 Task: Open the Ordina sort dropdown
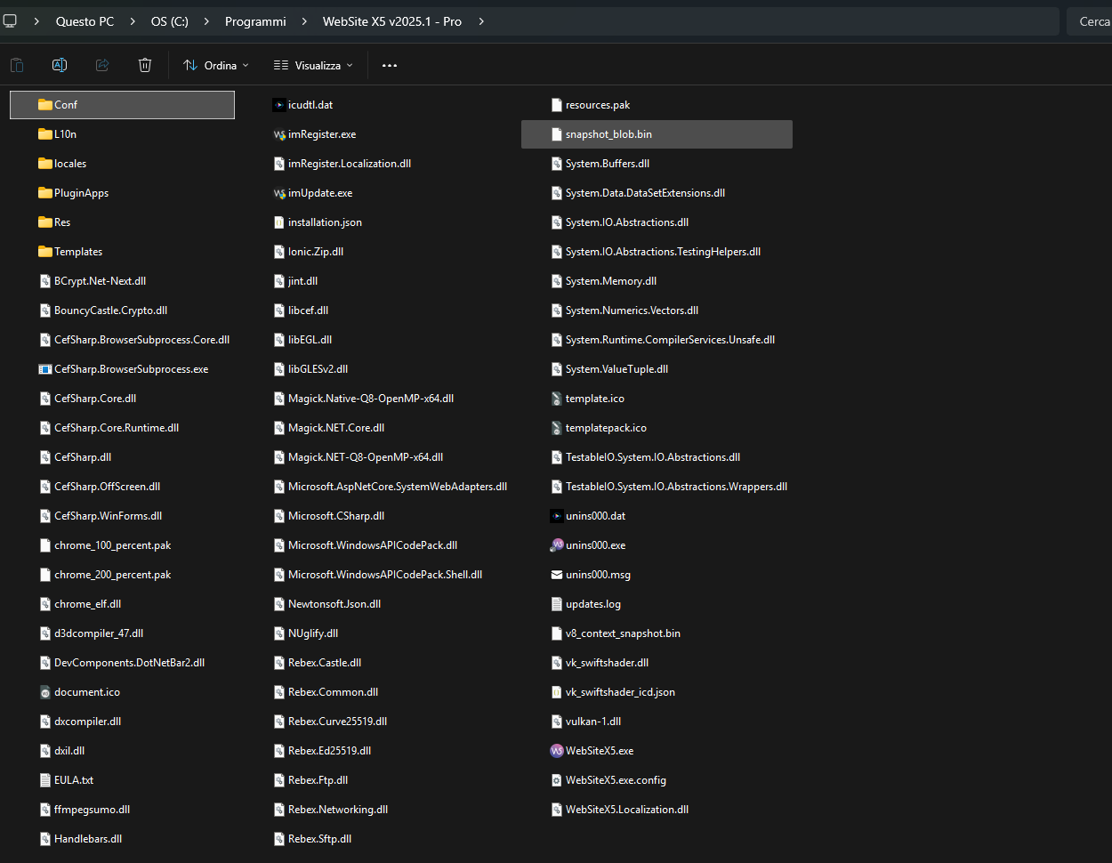216,65
